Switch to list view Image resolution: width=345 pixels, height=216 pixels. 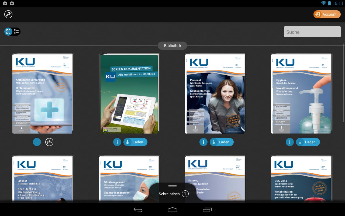click(16, 32)
